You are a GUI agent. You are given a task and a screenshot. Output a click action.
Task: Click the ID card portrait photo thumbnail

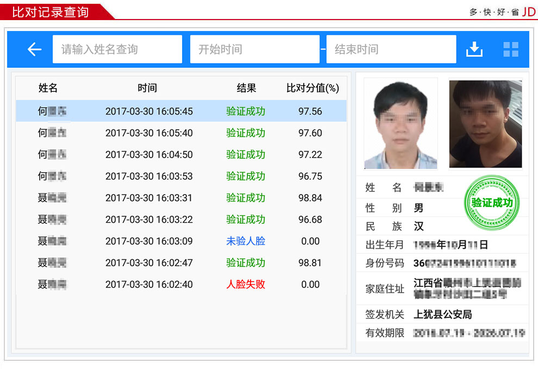(400, 123)
